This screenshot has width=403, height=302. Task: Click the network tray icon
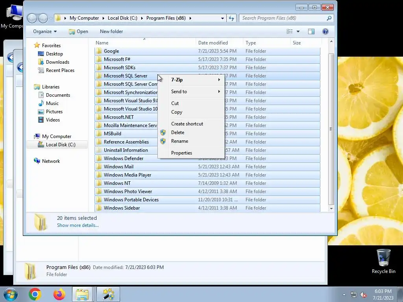click(354, 295)
